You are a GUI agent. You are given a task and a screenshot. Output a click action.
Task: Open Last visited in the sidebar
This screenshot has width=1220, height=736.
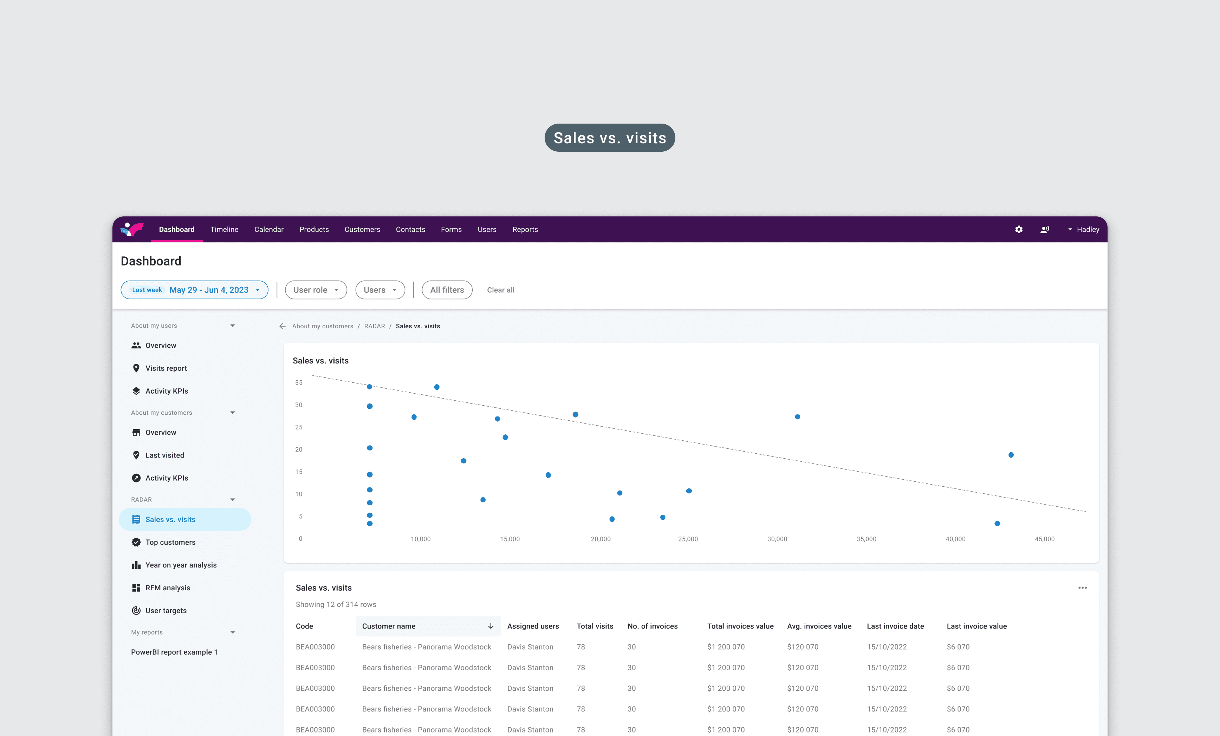pos(185,455)
